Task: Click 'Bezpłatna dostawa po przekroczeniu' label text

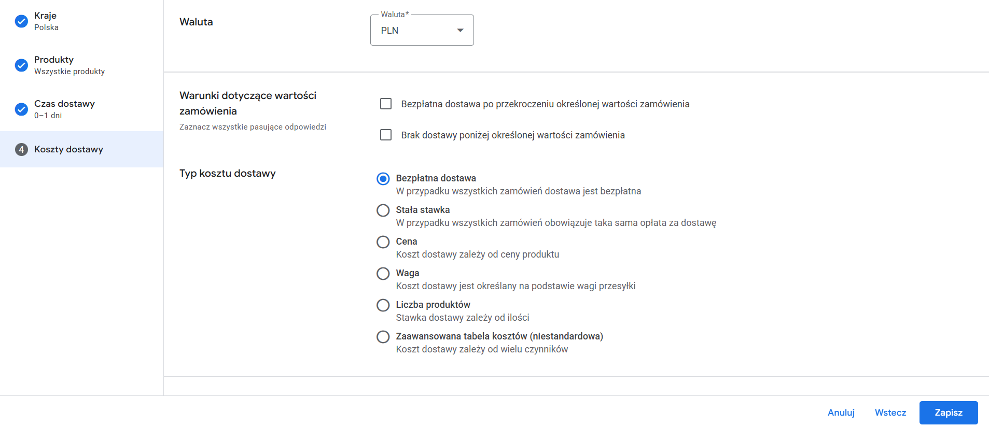Action: point(545,104)
